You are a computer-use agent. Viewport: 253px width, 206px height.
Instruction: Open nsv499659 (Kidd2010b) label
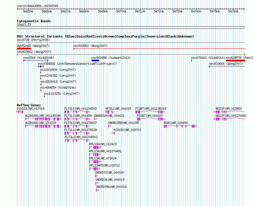[x=58, y=88]
